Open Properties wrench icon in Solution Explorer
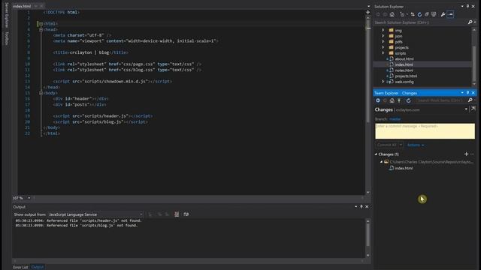 [x=443, y=14]
